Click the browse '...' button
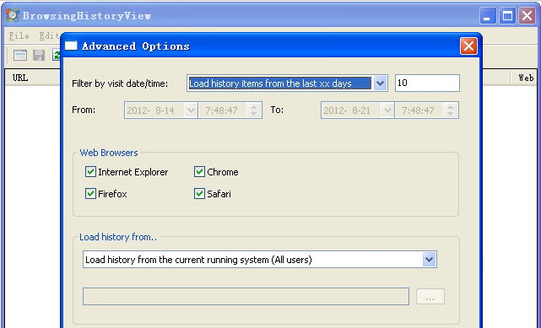 (x=430, y=296)
